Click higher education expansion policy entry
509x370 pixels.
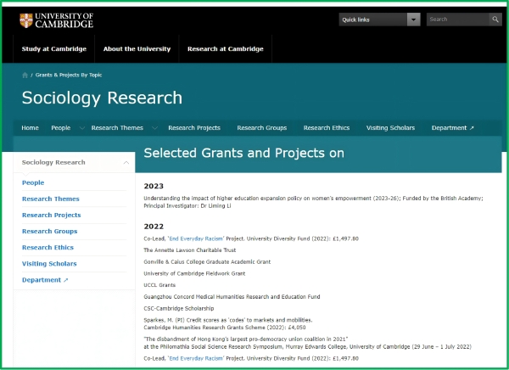pos(313,199)
